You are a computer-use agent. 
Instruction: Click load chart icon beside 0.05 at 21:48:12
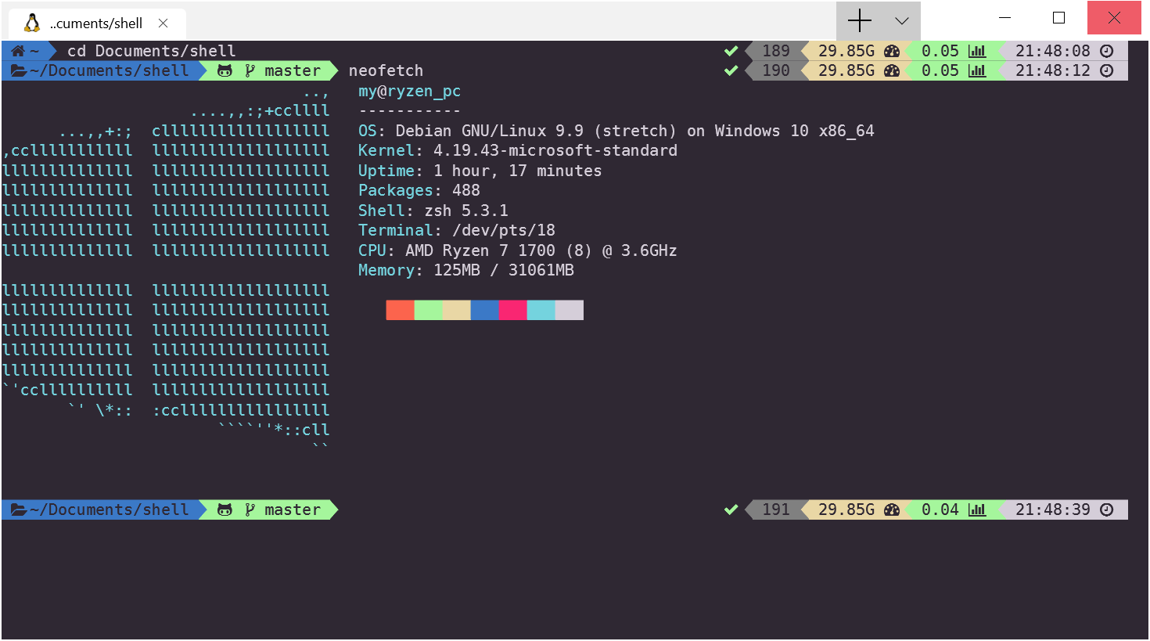pos(977,70)
